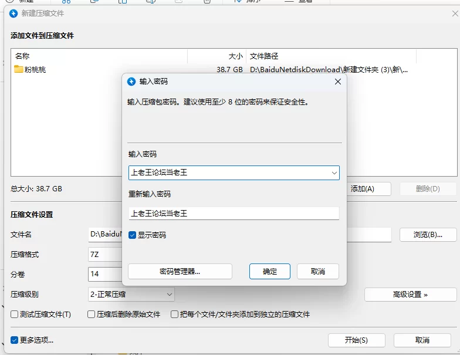Uncheck the 更多选项... checkbox
The width and height of the screenshot is (460, 355).
click(14, 340)
